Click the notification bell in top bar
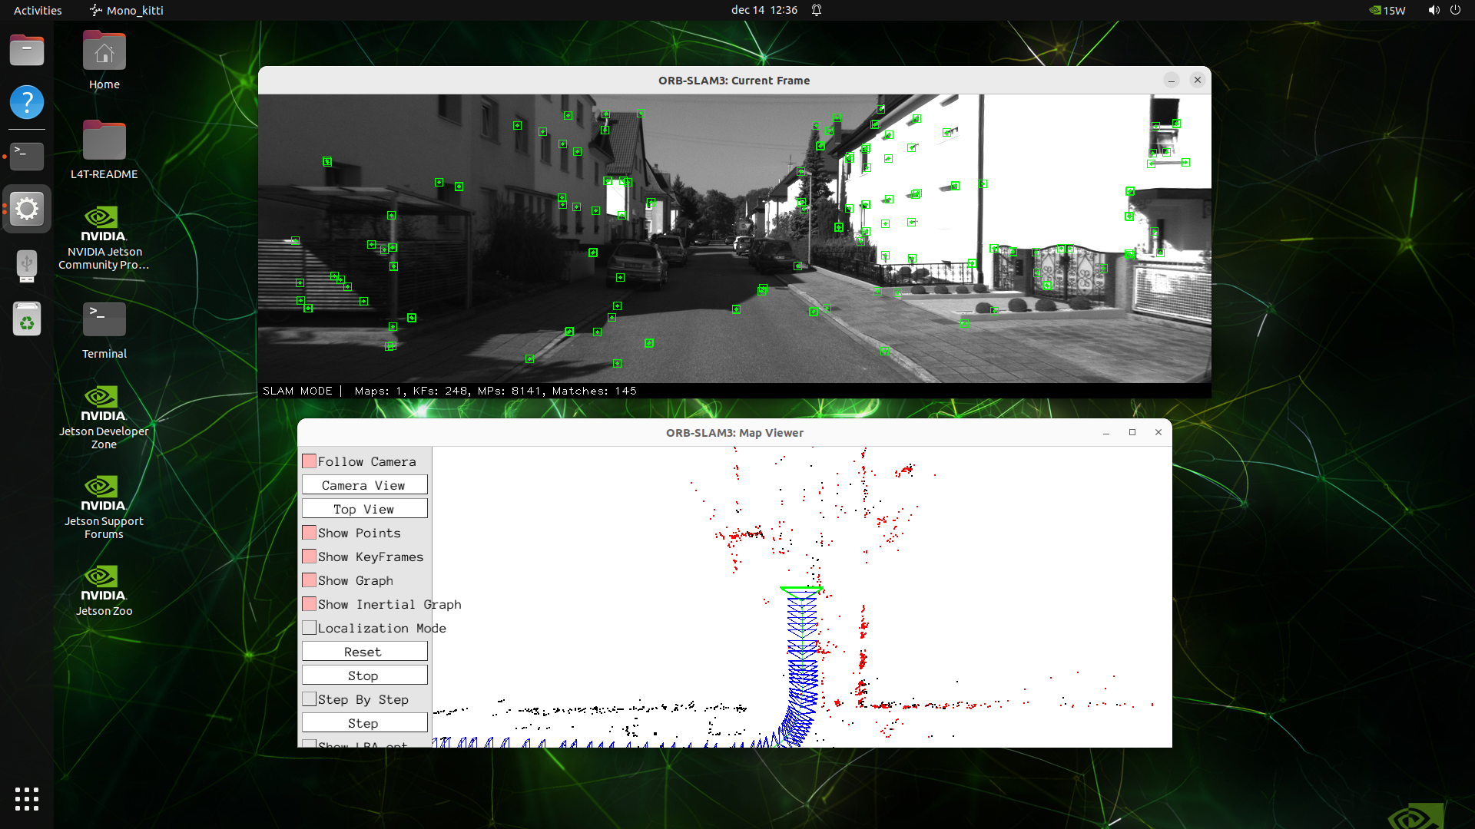 (817, 10)
